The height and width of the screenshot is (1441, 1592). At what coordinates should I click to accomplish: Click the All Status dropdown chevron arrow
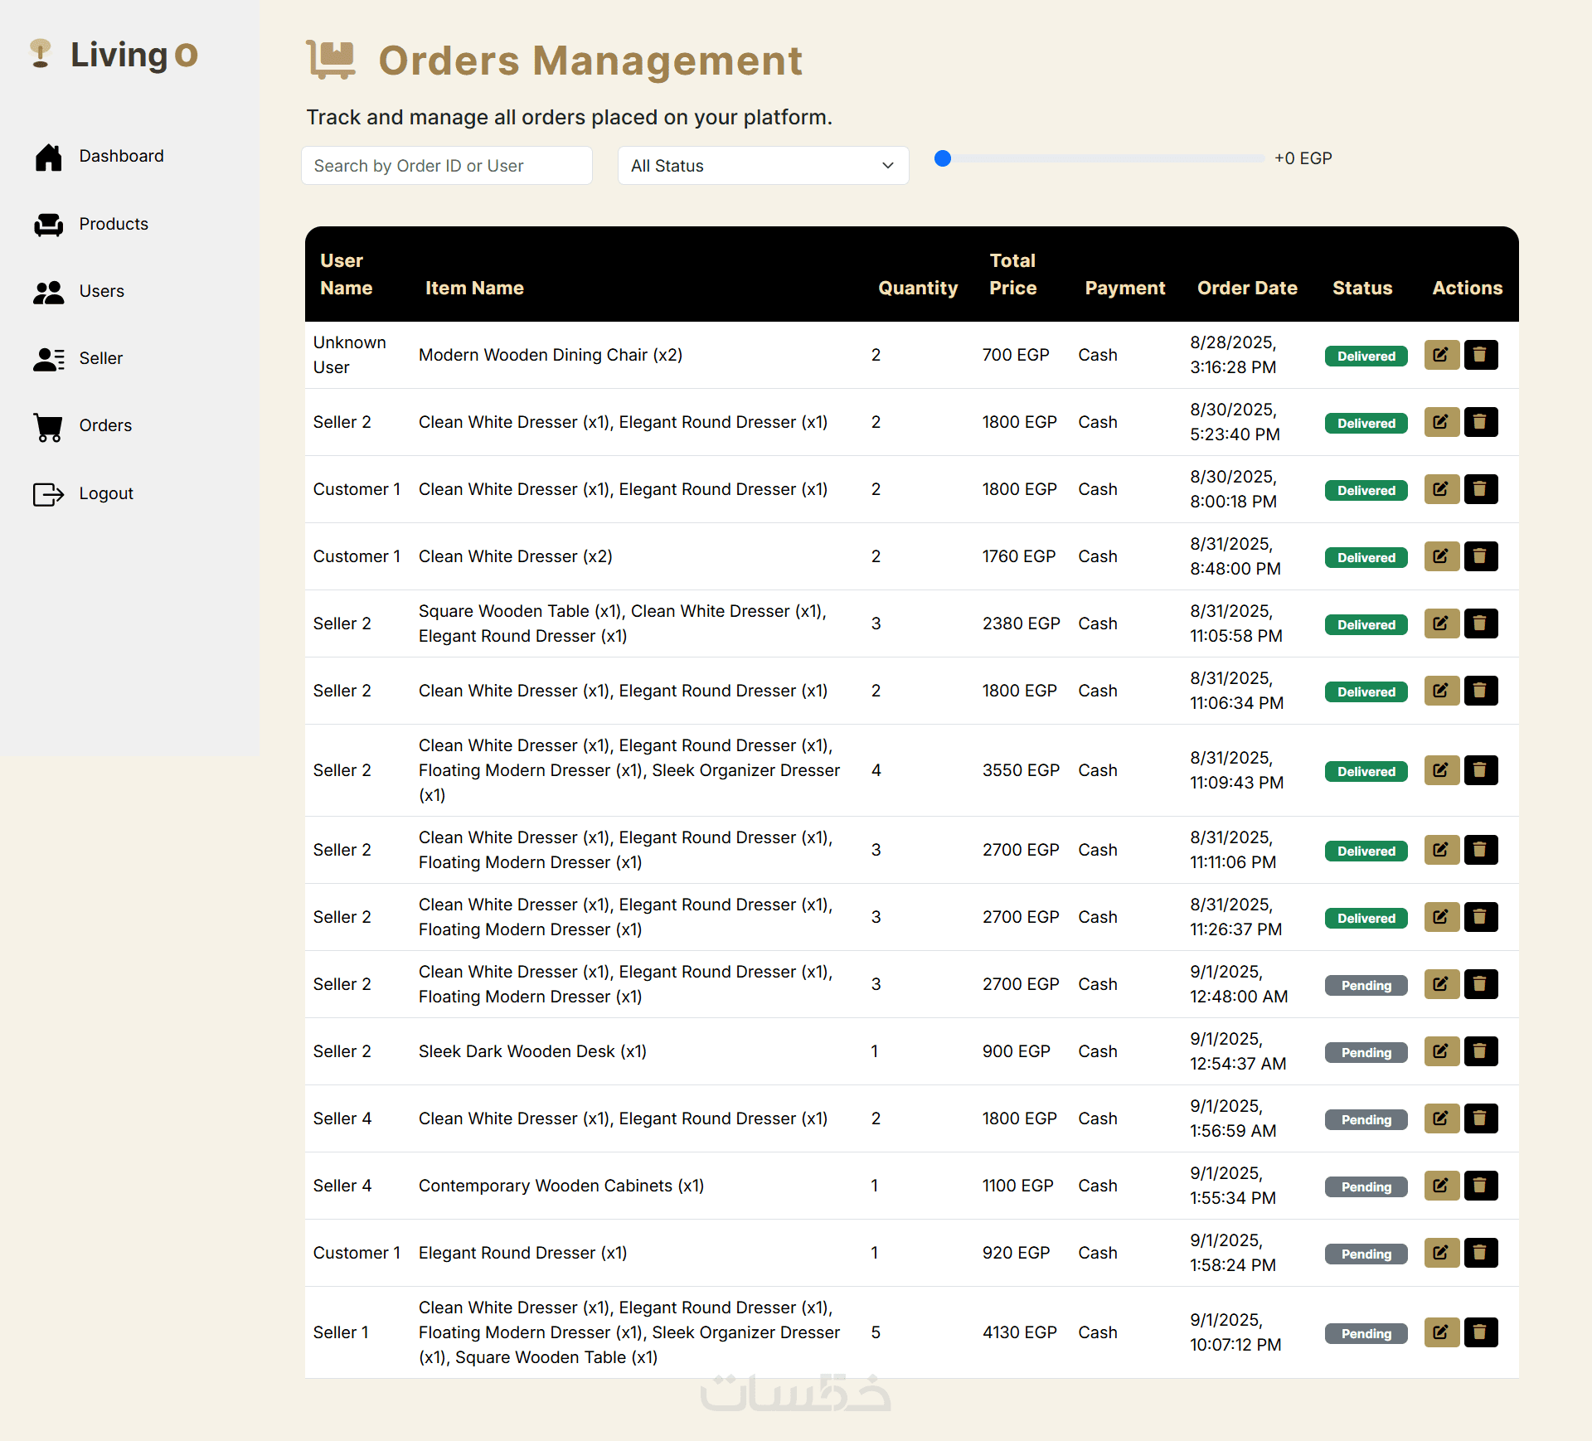888,166
